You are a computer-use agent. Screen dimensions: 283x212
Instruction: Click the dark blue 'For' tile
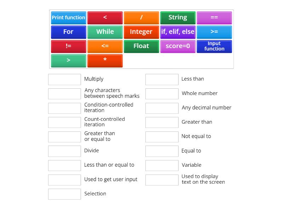69,32
